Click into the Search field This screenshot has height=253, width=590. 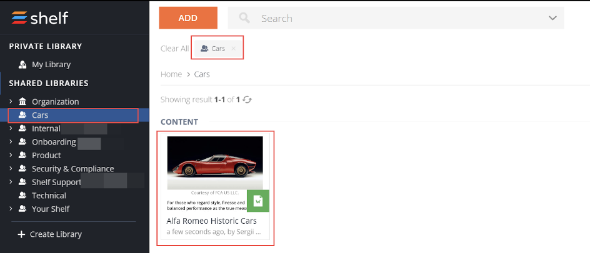coord(396,18)
